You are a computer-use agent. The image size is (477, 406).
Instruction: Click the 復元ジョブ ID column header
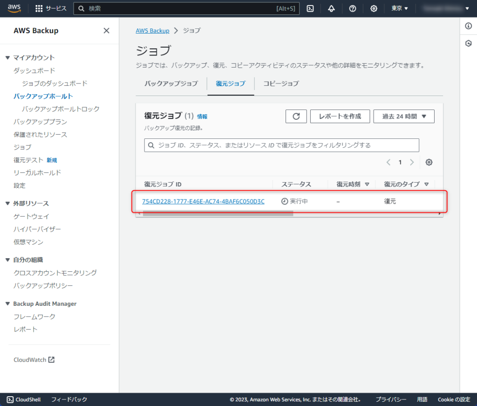pos(163,184)
